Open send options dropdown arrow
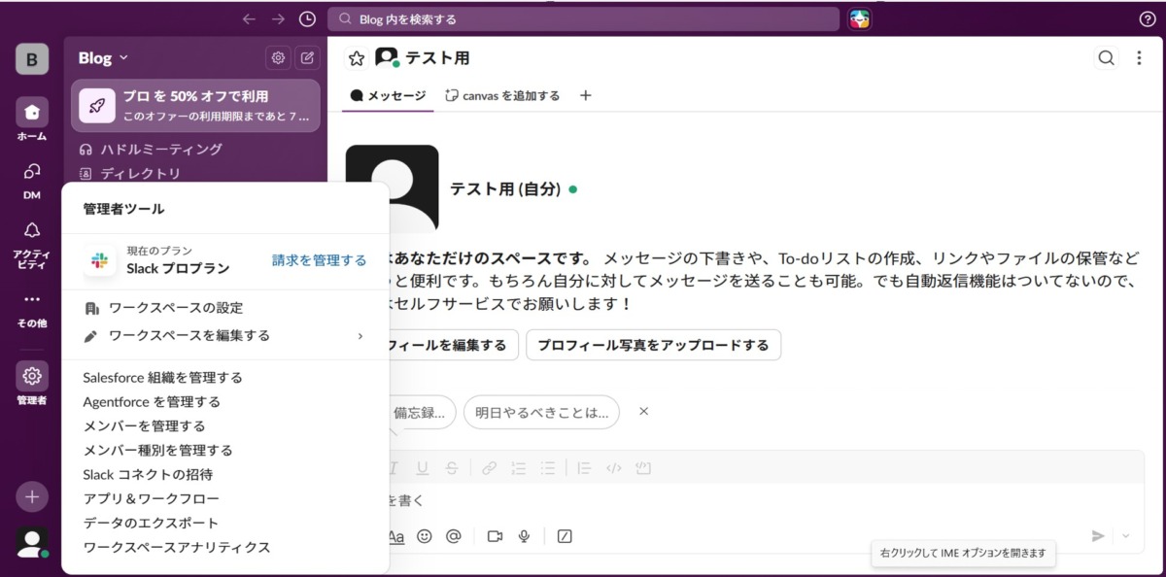The height and width of the screenshot is (577, 1166). pyautogui.click(x=1126, y=536)
